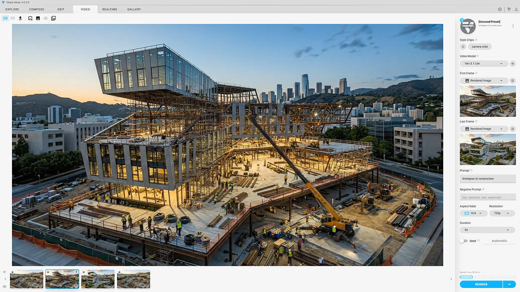Expand the arrow next to RENDER
Image resolution: width=520 pixels, height=292 pixels.
(509, 284)
